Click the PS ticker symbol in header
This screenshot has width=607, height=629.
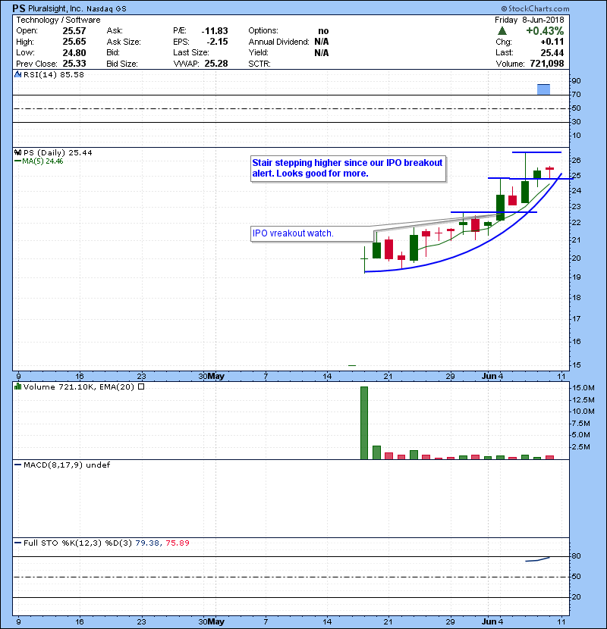pos(19,8)
